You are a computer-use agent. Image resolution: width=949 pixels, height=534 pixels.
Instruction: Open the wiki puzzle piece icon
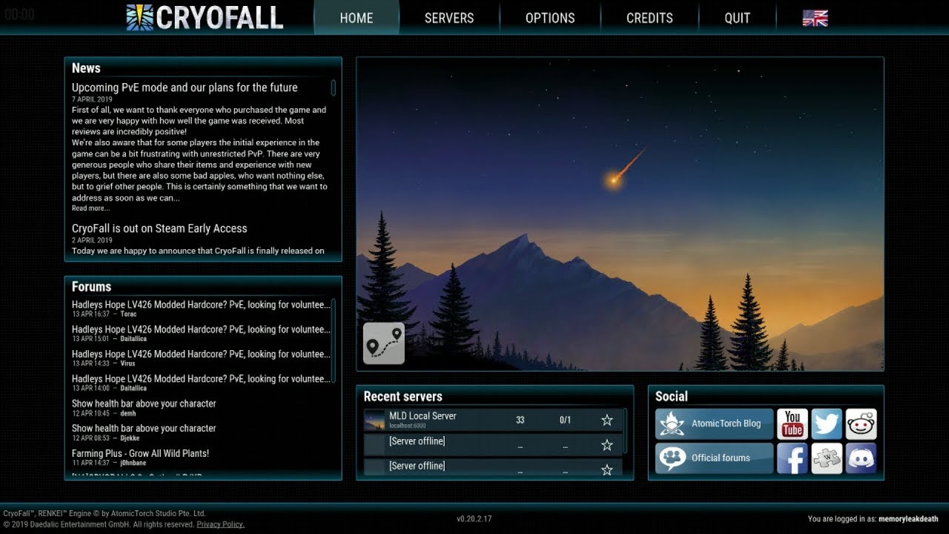[827, 458]
